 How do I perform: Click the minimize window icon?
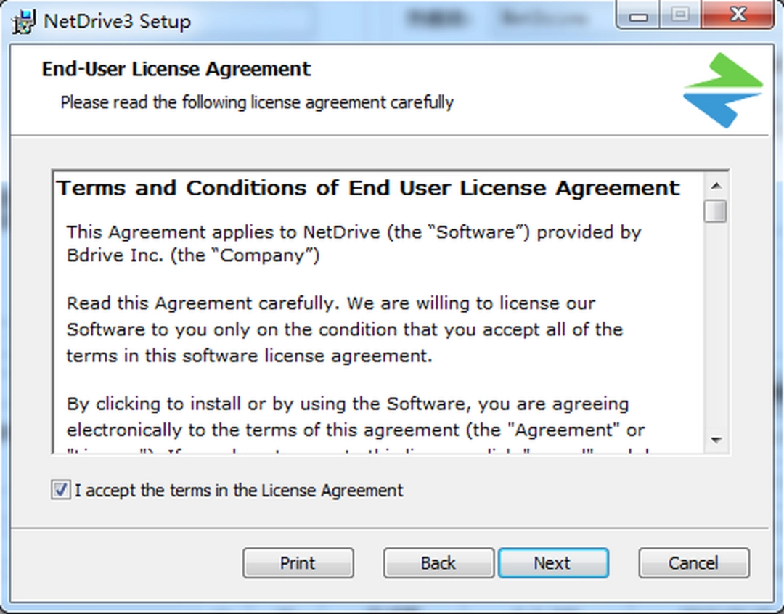[x=637, y=15]
